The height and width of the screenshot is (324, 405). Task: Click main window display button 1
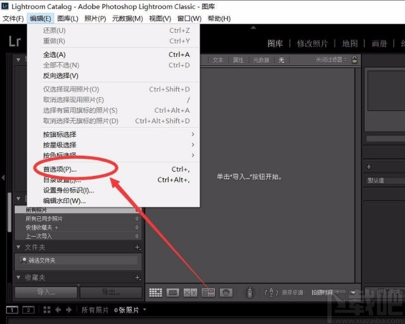point(12,310)
